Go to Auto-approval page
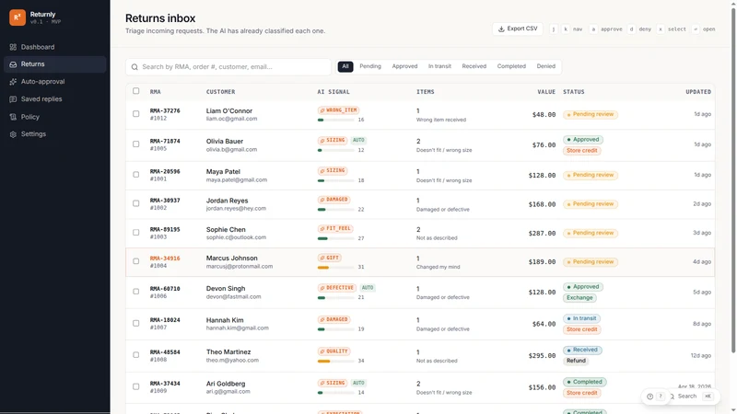Viewport: 737px width, 414px height. coord(54,82)
